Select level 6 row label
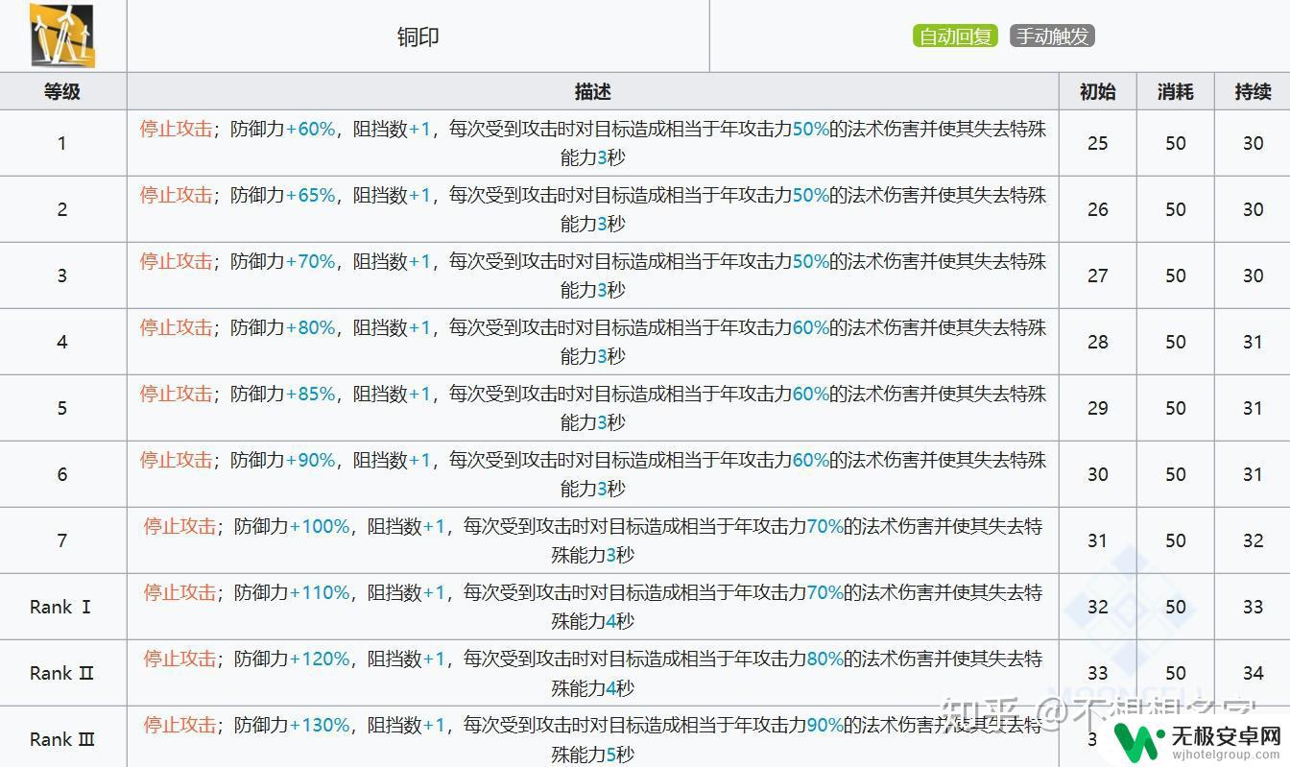This screenshot has width=1290, height=767. (62, 474)
